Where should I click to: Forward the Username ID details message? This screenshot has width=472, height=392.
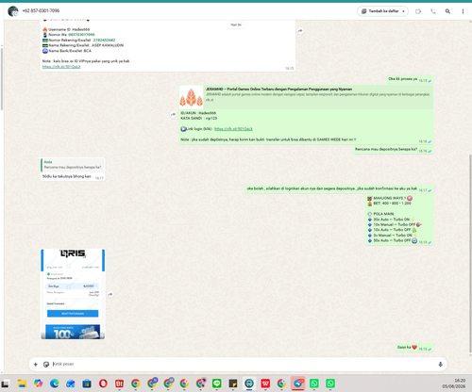[300, 30]
